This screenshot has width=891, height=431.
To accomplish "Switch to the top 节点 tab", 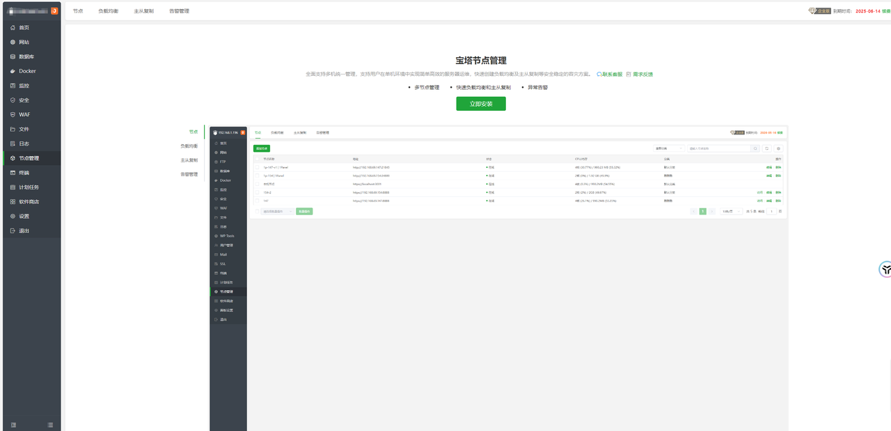I will pos(78,11).
